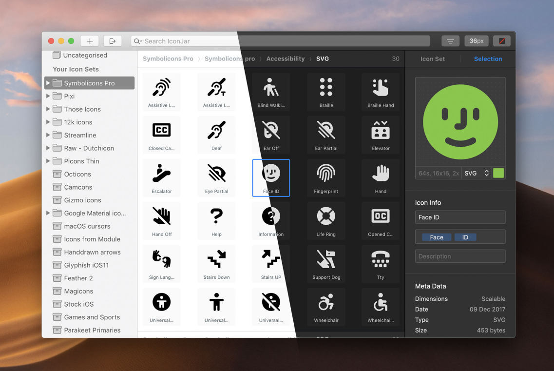Open the Selection tab
Viewport: 554px width, 371px height.
tap(488, 59)
